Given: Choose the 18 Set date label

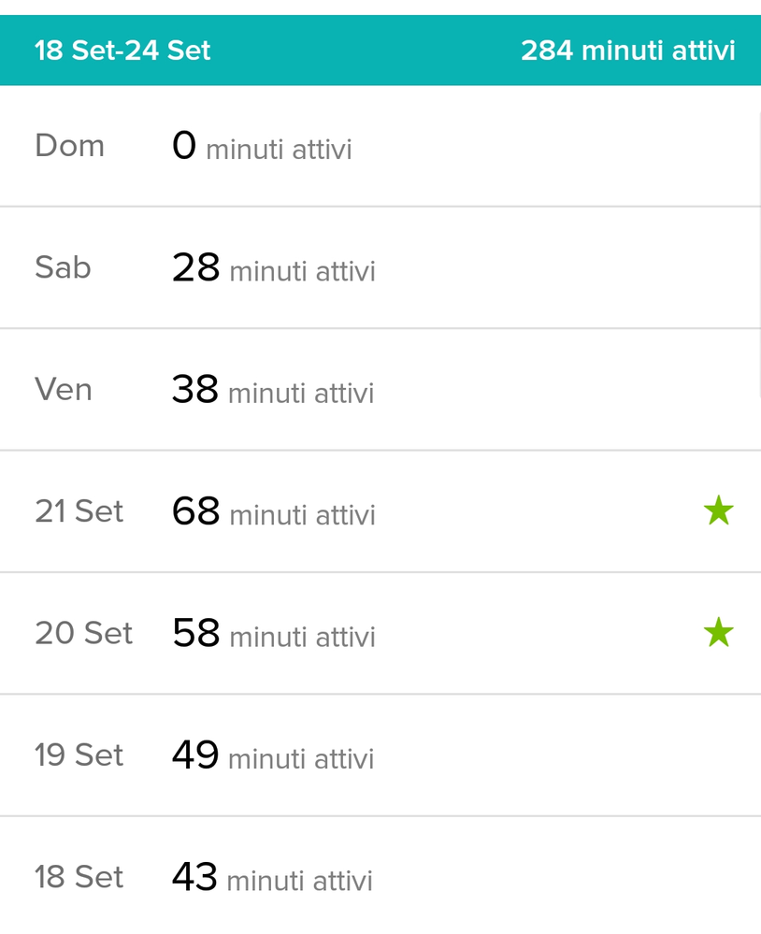Looking at the screenshot, I should [79, 877].
